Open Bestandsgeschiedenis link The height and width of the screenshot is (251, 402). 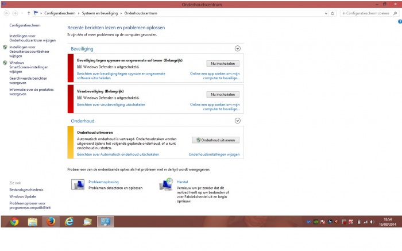pyautogui.click(x=26, y=190)
